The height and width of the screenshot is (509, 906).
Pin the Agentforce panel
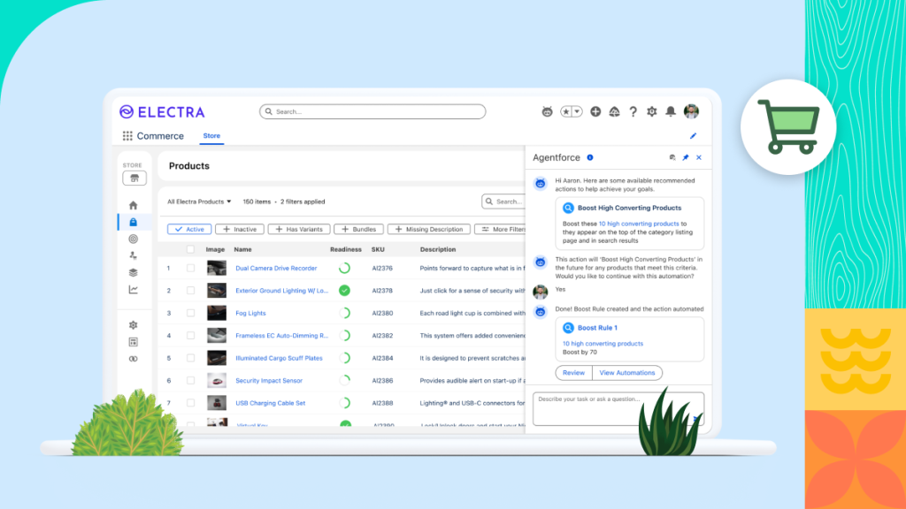pyautogui.click(x=686, y=157)
